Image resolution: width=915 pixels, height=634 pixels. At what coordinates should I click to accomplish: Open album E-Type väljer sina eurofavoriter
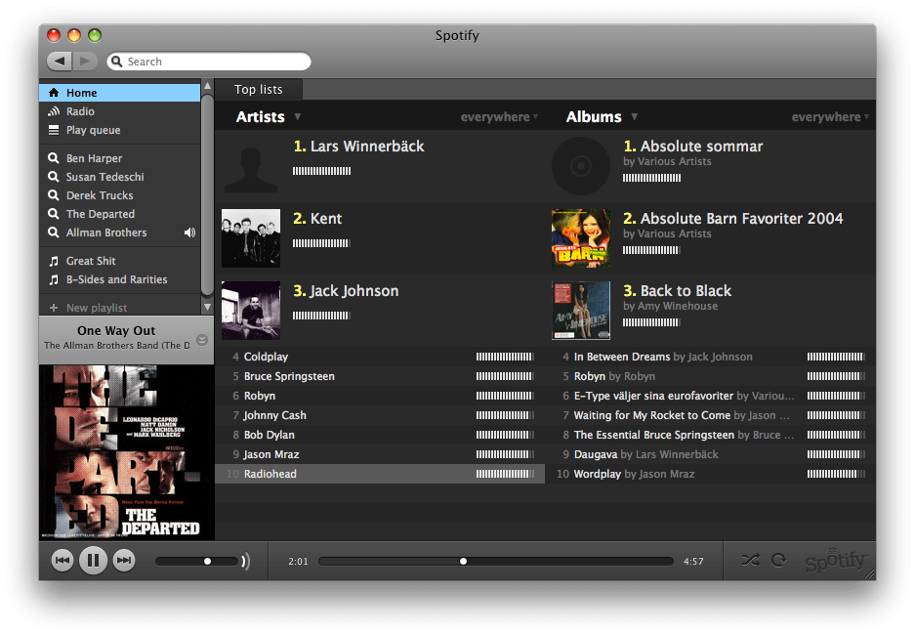pyautogui.click(x=653, y=396)
